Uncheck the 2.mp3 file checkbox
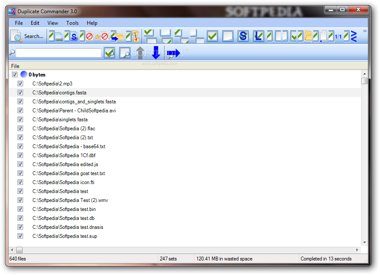380x275 pixels. (x=21, y=84)
